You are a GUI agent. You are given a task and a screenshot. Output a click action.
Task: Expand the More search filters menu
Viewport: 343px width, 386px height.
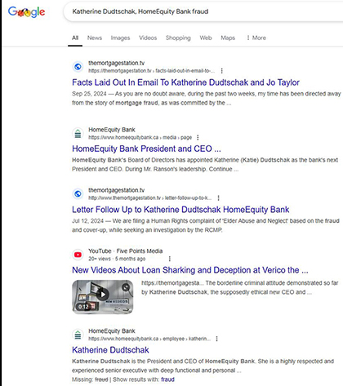click(x=256, y=38)
